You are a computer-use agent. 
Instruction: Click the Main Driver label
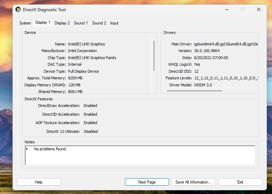pyautogui.click(x=182, y=44)
